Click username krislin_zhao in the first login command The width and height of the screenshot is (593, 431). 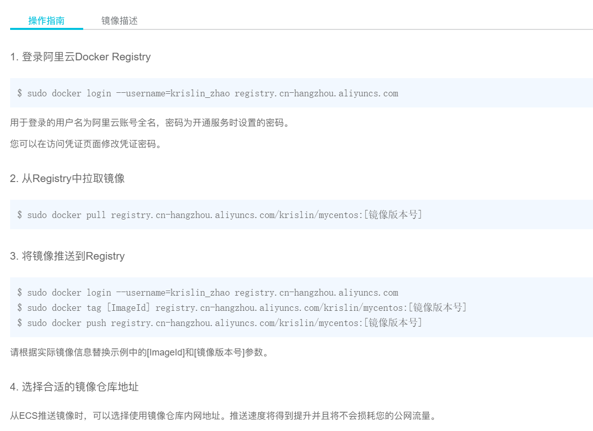point(200,93)
